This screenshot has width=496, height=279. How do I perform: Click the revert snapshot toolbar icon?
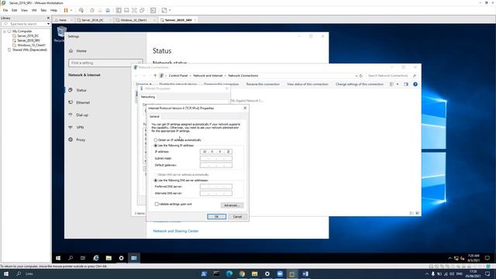pos(100,10)
